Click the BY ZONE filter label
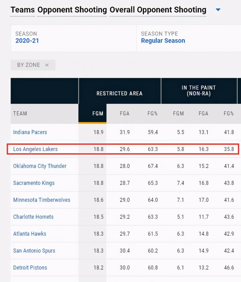241x282 pixels. 29,65
